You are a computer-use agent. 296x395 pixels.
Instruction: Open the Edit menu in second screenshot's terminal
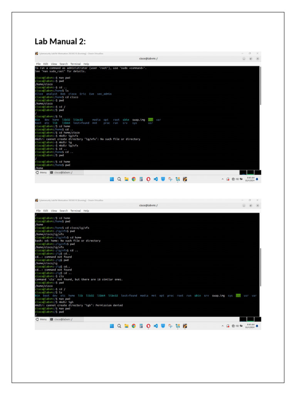click(45, 211)
